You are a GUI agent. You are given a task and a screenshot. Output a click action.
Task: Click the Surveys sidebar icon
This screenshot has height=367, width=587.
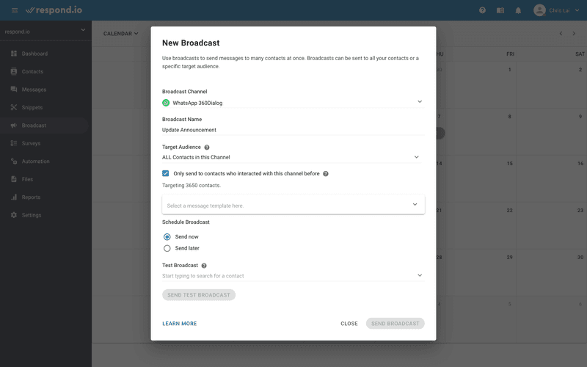pos(14,143)
